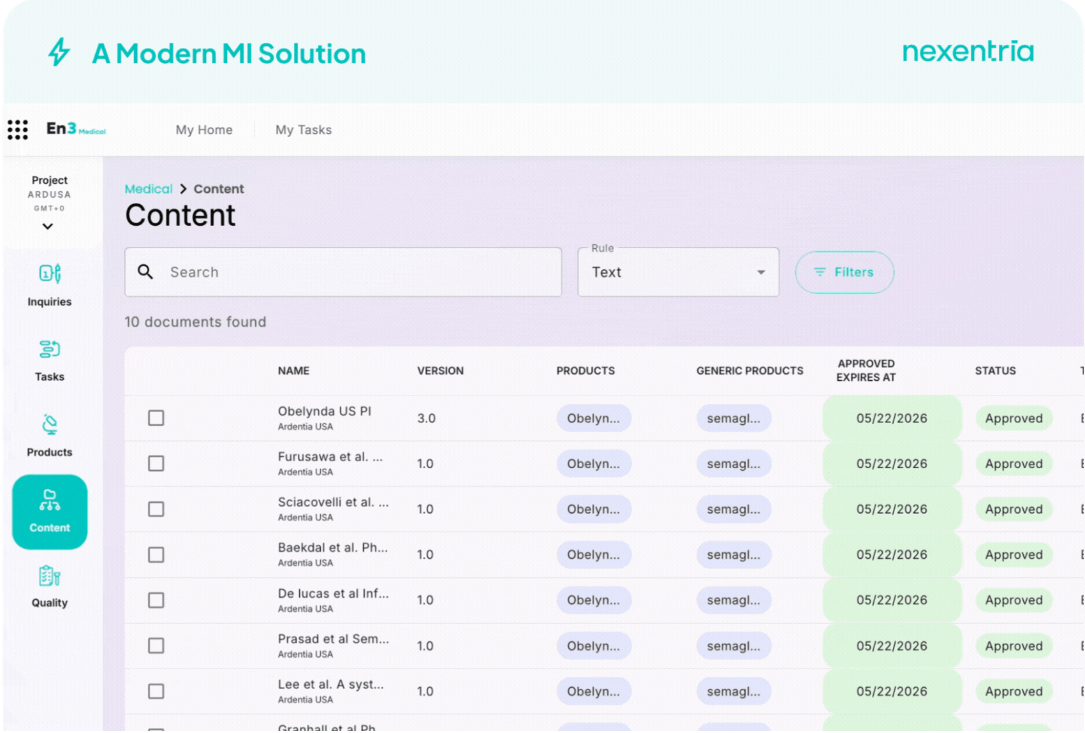Click Obelyn... product chip in Obelynda US PI row
This screenshot has height=733, width=1085.
click(593, 418)
